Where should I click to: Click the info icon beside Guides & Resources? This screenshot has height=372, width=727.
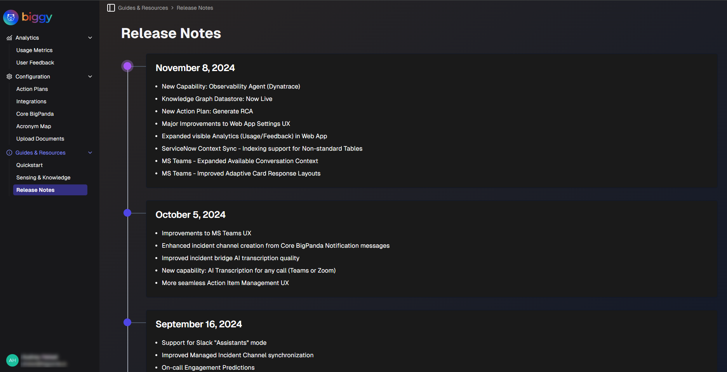9,153
